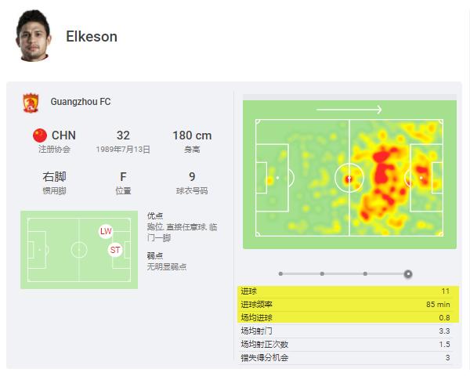Click the 场均射门 stats row
The image size is (470, 376).
(349, 331)
